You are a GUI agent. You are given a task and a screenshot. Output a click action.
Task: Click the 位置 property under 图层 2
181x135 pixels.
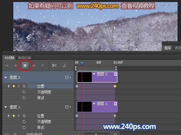point(41,86)
